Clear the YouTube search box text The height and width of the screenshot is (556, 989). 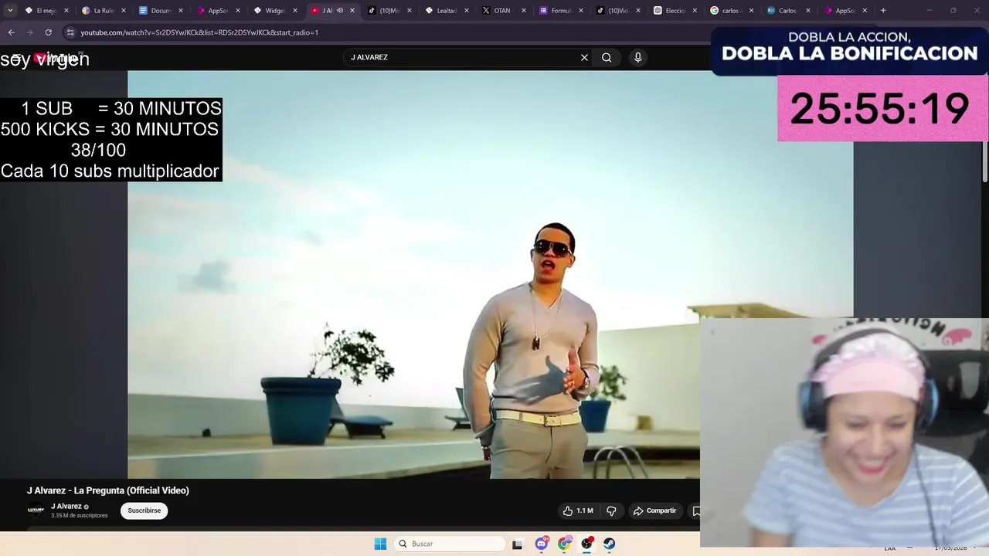pyautogui.click(x=584, y=57)
